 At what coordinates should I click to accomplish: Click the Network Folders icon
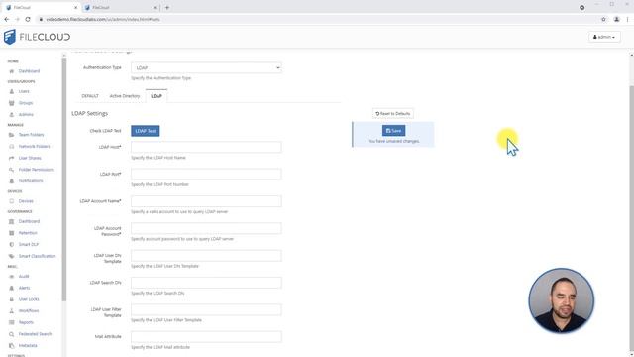click(11, 146)
